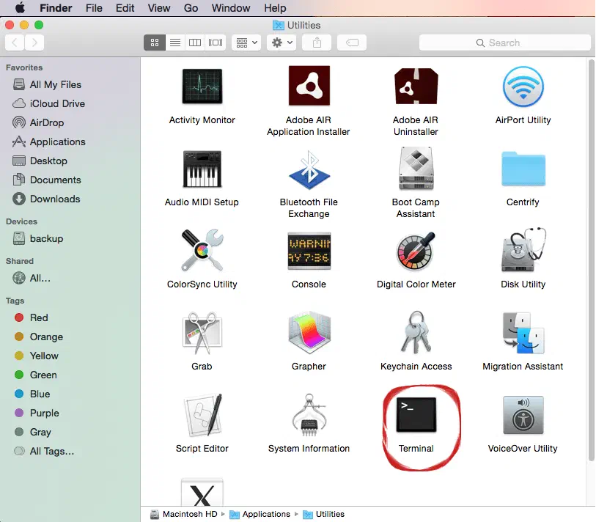The width and height of the screenshot is (596, 522).
Task: Open ColorSync Utility icon
Action: tap(202, 250)
